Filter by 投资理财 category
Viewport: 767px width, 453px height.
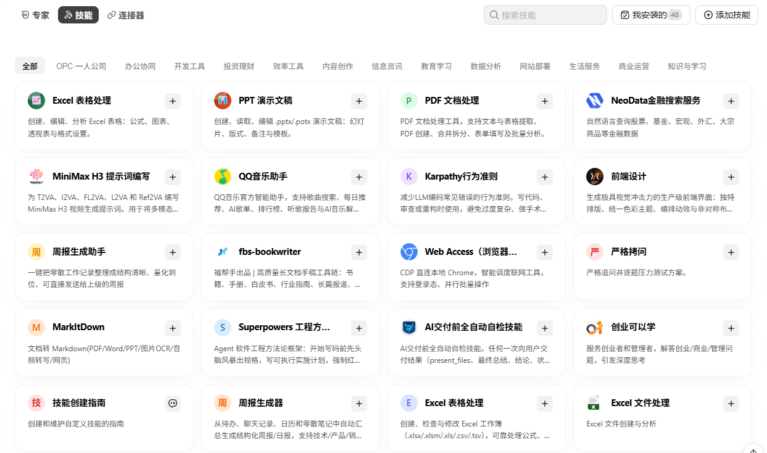coord(239,66)
